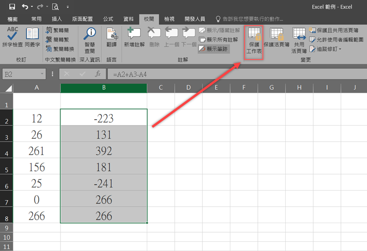Switch to the 公式 formulas tab

pyautogui.click(x=108, y=19)
